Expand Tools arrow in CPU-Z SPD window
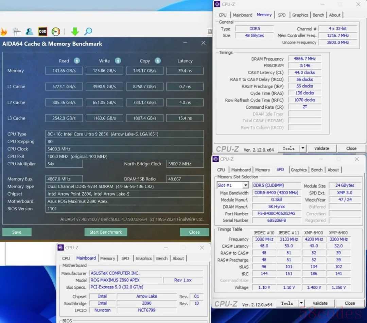Viewport: 367px width, 323px height. tap(301, 303)
